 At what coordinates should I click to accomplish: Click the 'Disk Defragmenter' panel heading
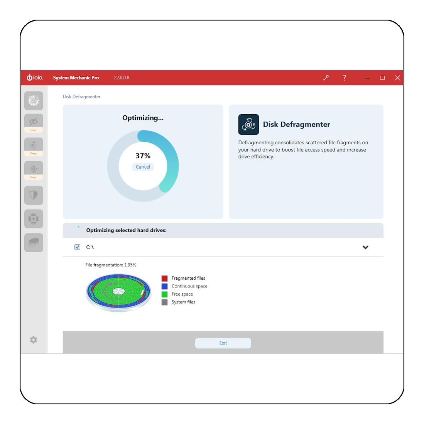click(296, 124)
